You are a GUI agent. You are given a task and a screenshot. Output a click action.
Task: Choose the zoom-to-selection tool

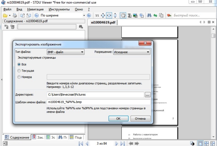click(142, 16)
